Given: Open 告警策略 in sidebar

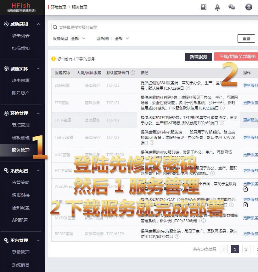Looking at the screenshot, I should coord(21,182).
